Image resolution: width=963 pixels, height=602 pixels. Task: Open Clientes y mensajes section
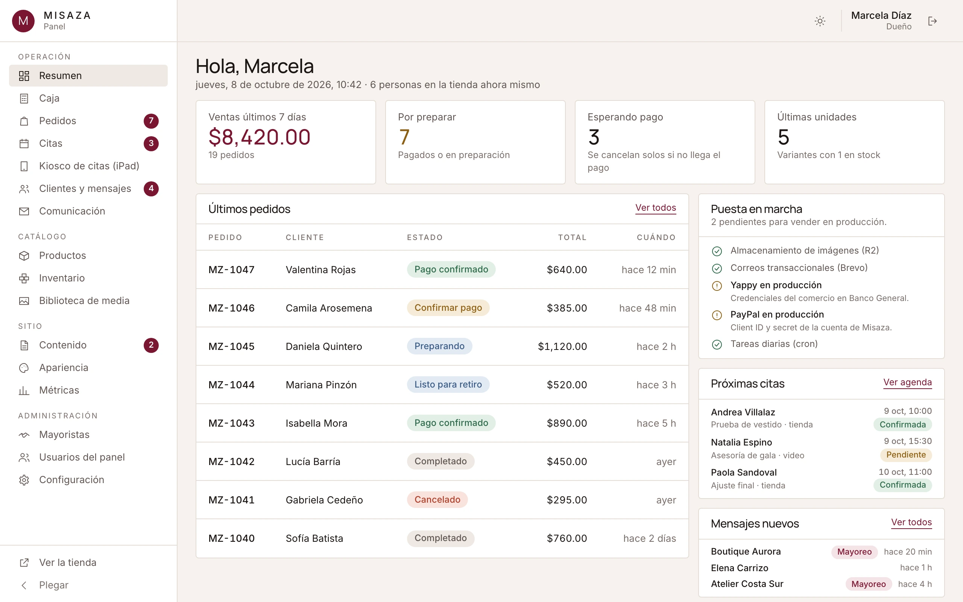(x=88, y=189)
